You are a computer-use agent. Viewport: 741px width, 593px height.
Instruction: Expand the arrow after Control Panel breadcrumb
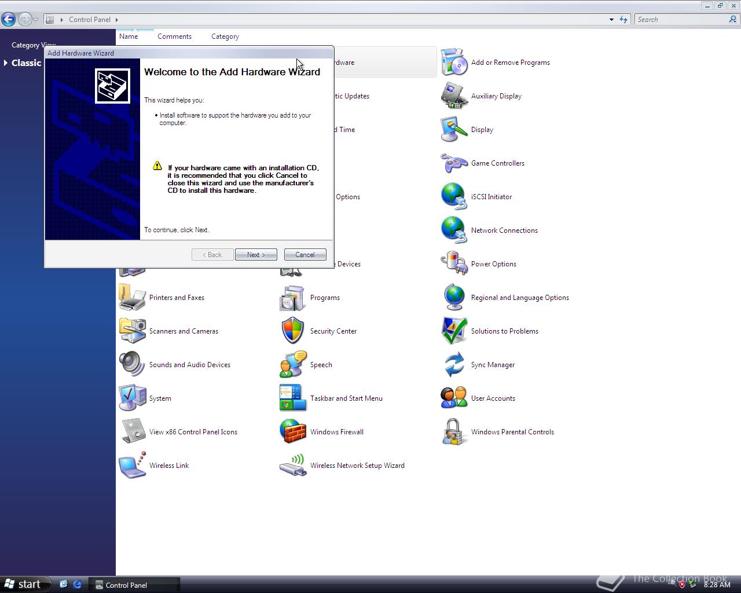click(117, 20)
